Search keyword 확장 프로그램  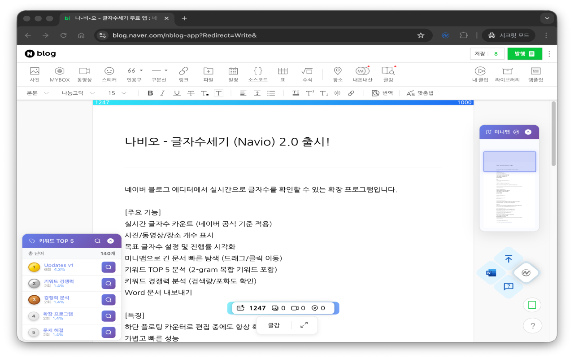click(109, 316)
